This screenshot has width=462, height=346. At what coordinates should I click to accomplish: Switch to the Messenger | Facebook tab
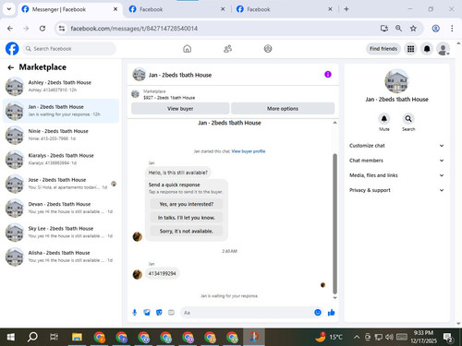click(x=69, y=9)
